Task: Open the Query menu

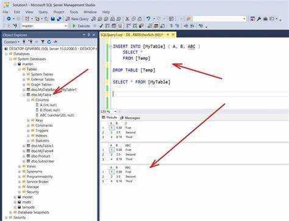Action: (43, 12)
